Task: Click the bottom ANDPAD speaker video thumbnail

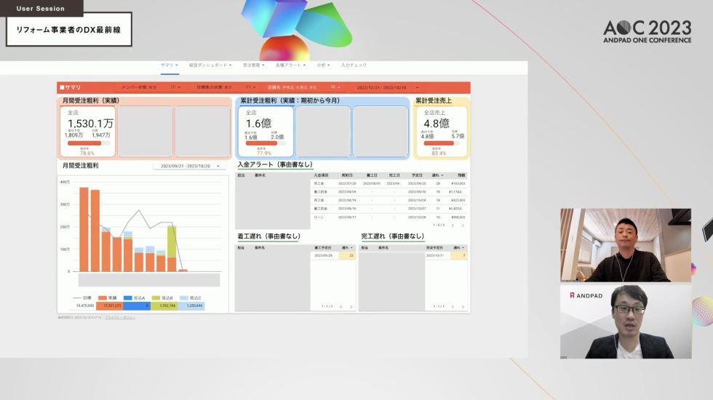Action: tap(626, 321)
